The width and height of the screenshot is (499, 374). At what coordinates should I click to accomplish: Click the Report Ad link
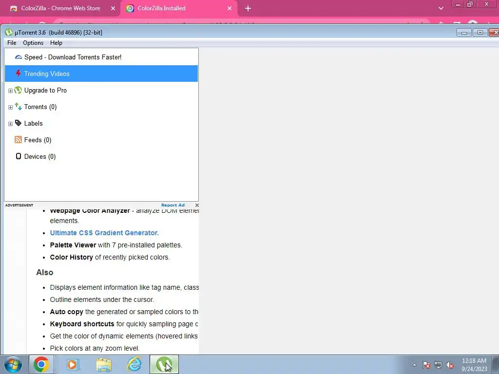[173, 205]
